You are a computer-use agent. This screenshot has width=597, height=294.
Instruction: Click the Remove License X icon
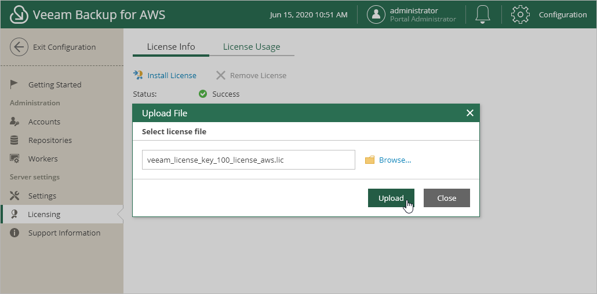pos(221,75)
